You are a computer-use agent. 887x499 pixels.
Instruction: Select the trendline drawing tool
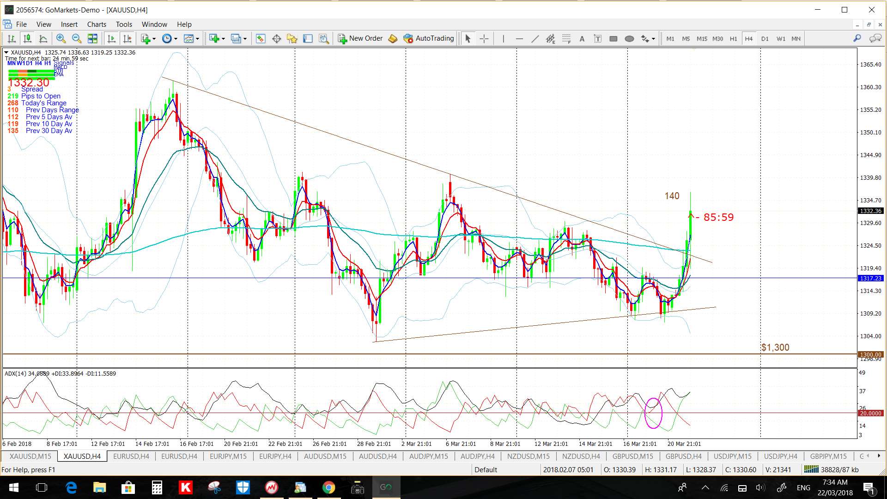pyautogui.click(x=535, y=39)
